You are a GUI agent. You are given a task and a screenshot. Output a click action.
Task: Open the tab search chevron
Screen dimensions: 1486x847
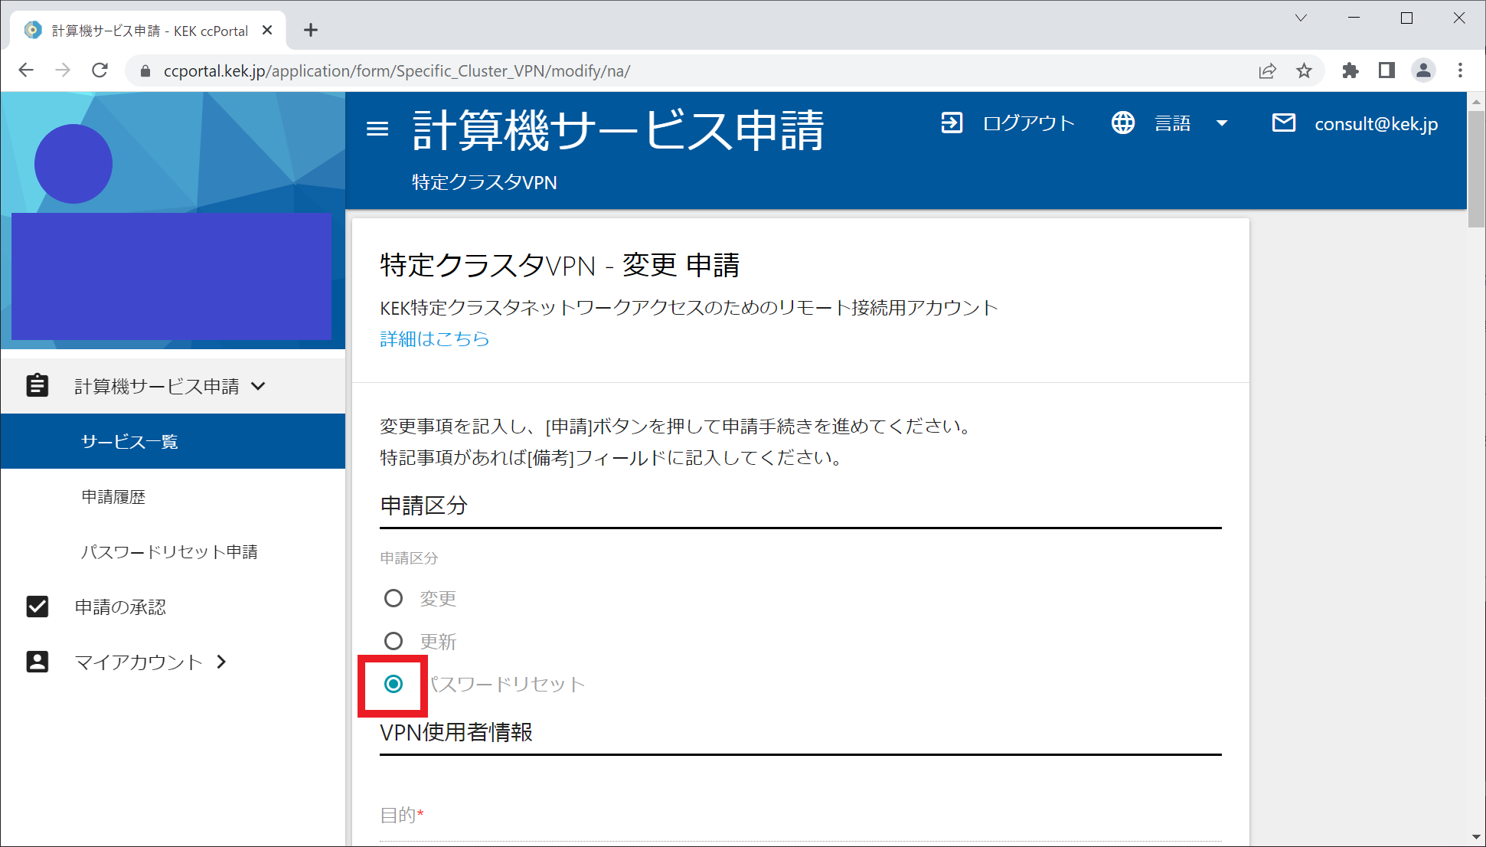pyautogui.click(x=1301, y=18)
